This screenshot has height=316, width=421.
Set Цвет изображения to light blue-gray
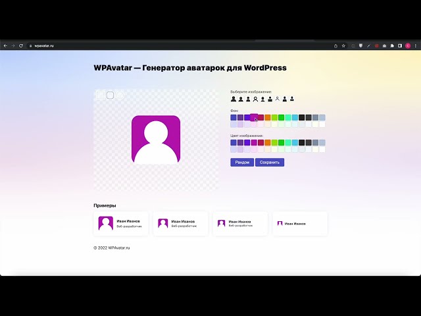pos(322,142)
